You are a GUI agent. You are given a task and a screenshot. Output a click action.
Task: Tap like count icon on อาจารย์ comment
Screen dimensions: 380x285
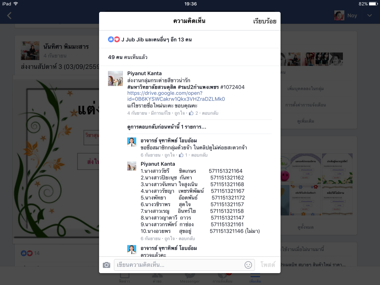click(181, 155)
